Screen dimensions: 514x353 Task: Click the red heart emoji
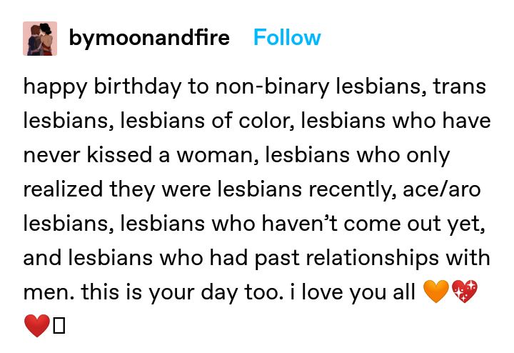37,325
